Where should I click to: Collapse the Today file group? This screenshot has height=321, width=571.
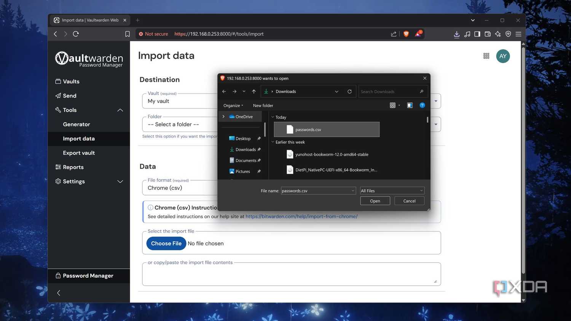(273, 117)
